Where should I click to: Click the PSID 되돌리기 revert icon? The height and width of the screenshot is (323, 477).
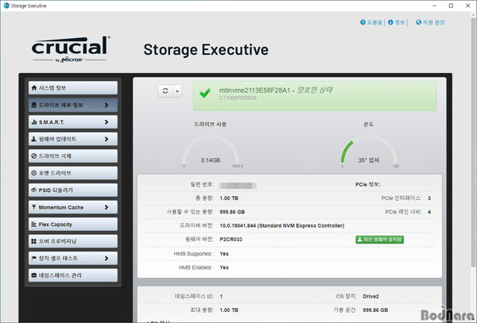tap(34, 190)
